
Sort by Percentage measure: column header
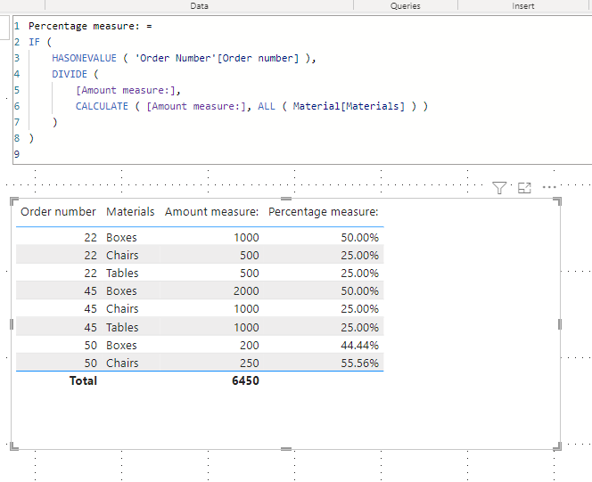click(x=323, y=211)
